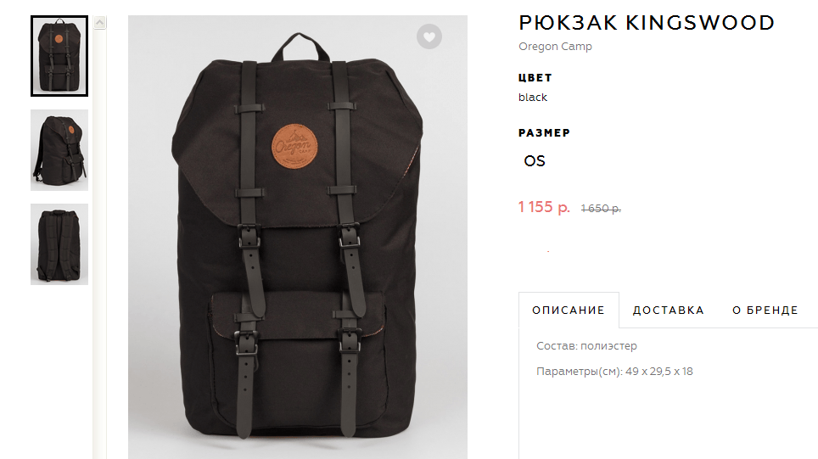Show the side view backpack thumbnail
Screen dimensions: 818x459
tap(59, 150)
